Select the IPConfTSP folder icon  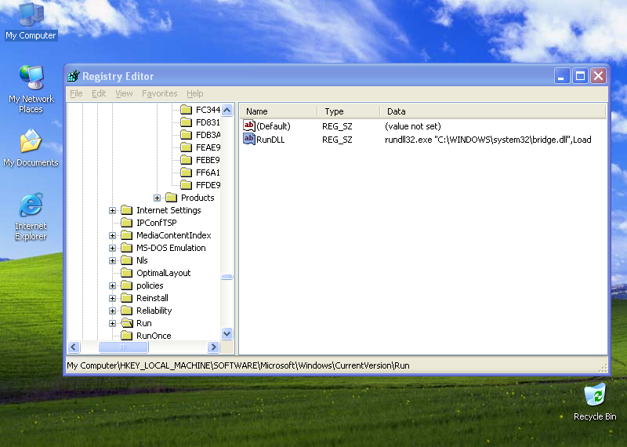(127, 223)
